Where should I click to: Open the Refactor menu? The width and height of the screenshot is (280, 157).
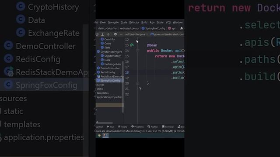[x=134, y=22]
